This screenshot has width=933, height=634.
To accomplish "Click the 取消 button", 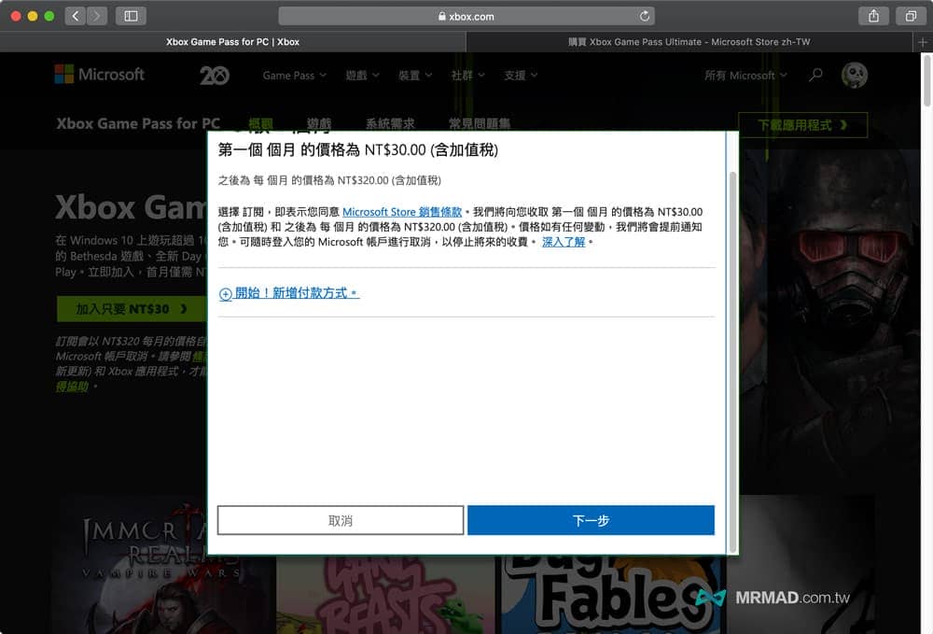I will [x=341, y=520].
